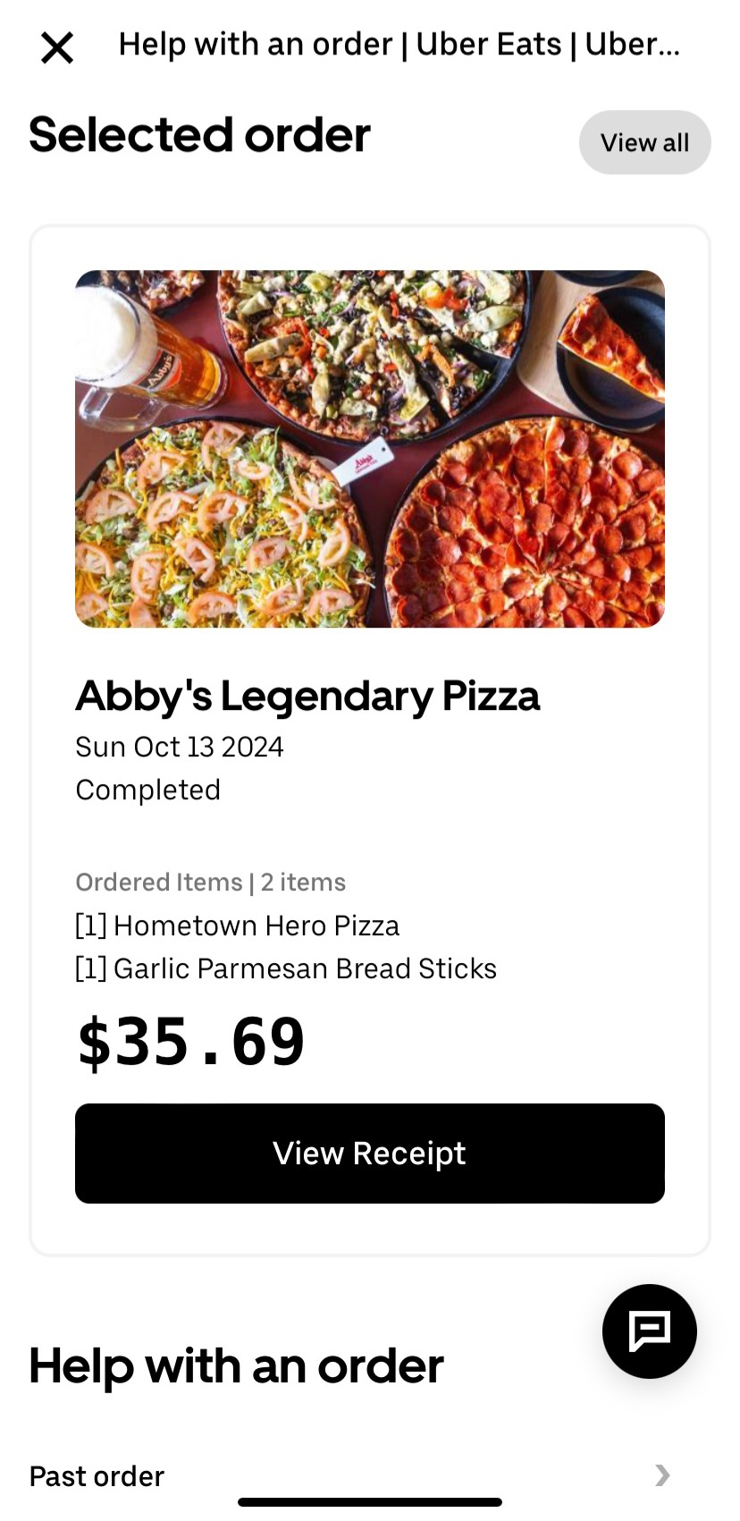Open the floating chat message icon

650,1331
